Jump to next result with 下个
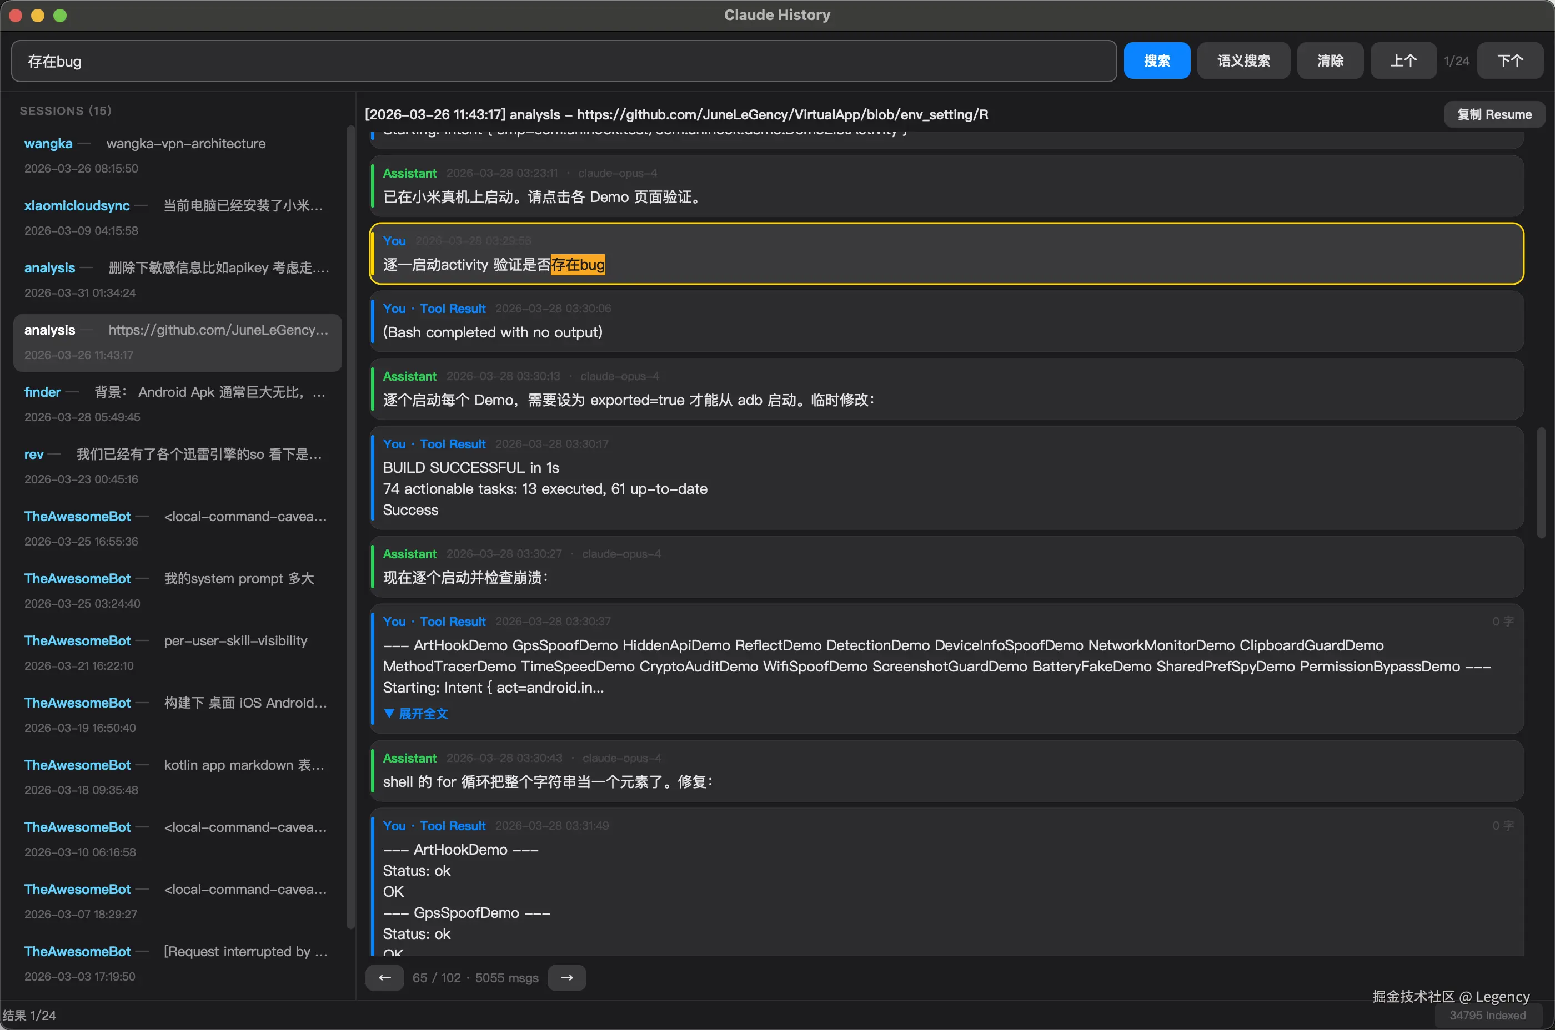1555x1030 pixels. [1509, 60]
